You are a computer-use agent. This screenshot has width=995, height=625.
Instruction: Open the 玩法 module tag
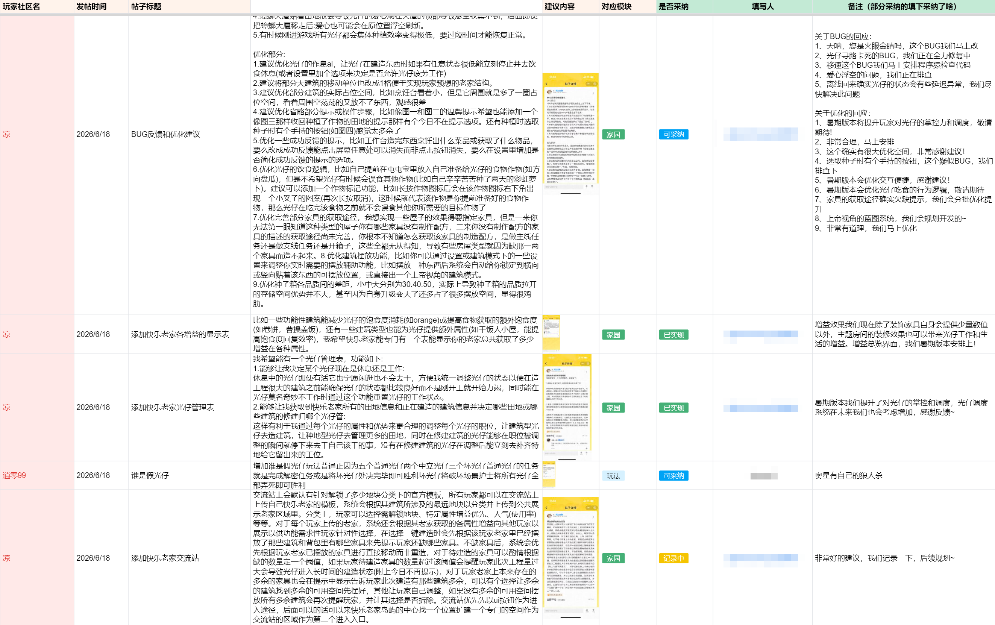click(x=613, y=476)
